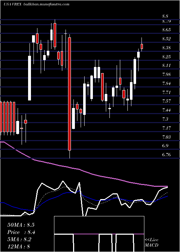The height and width of the screenshot is (252, 180).
Task: Click the '<<Live MACD' label
Action: tap(152, 243)
